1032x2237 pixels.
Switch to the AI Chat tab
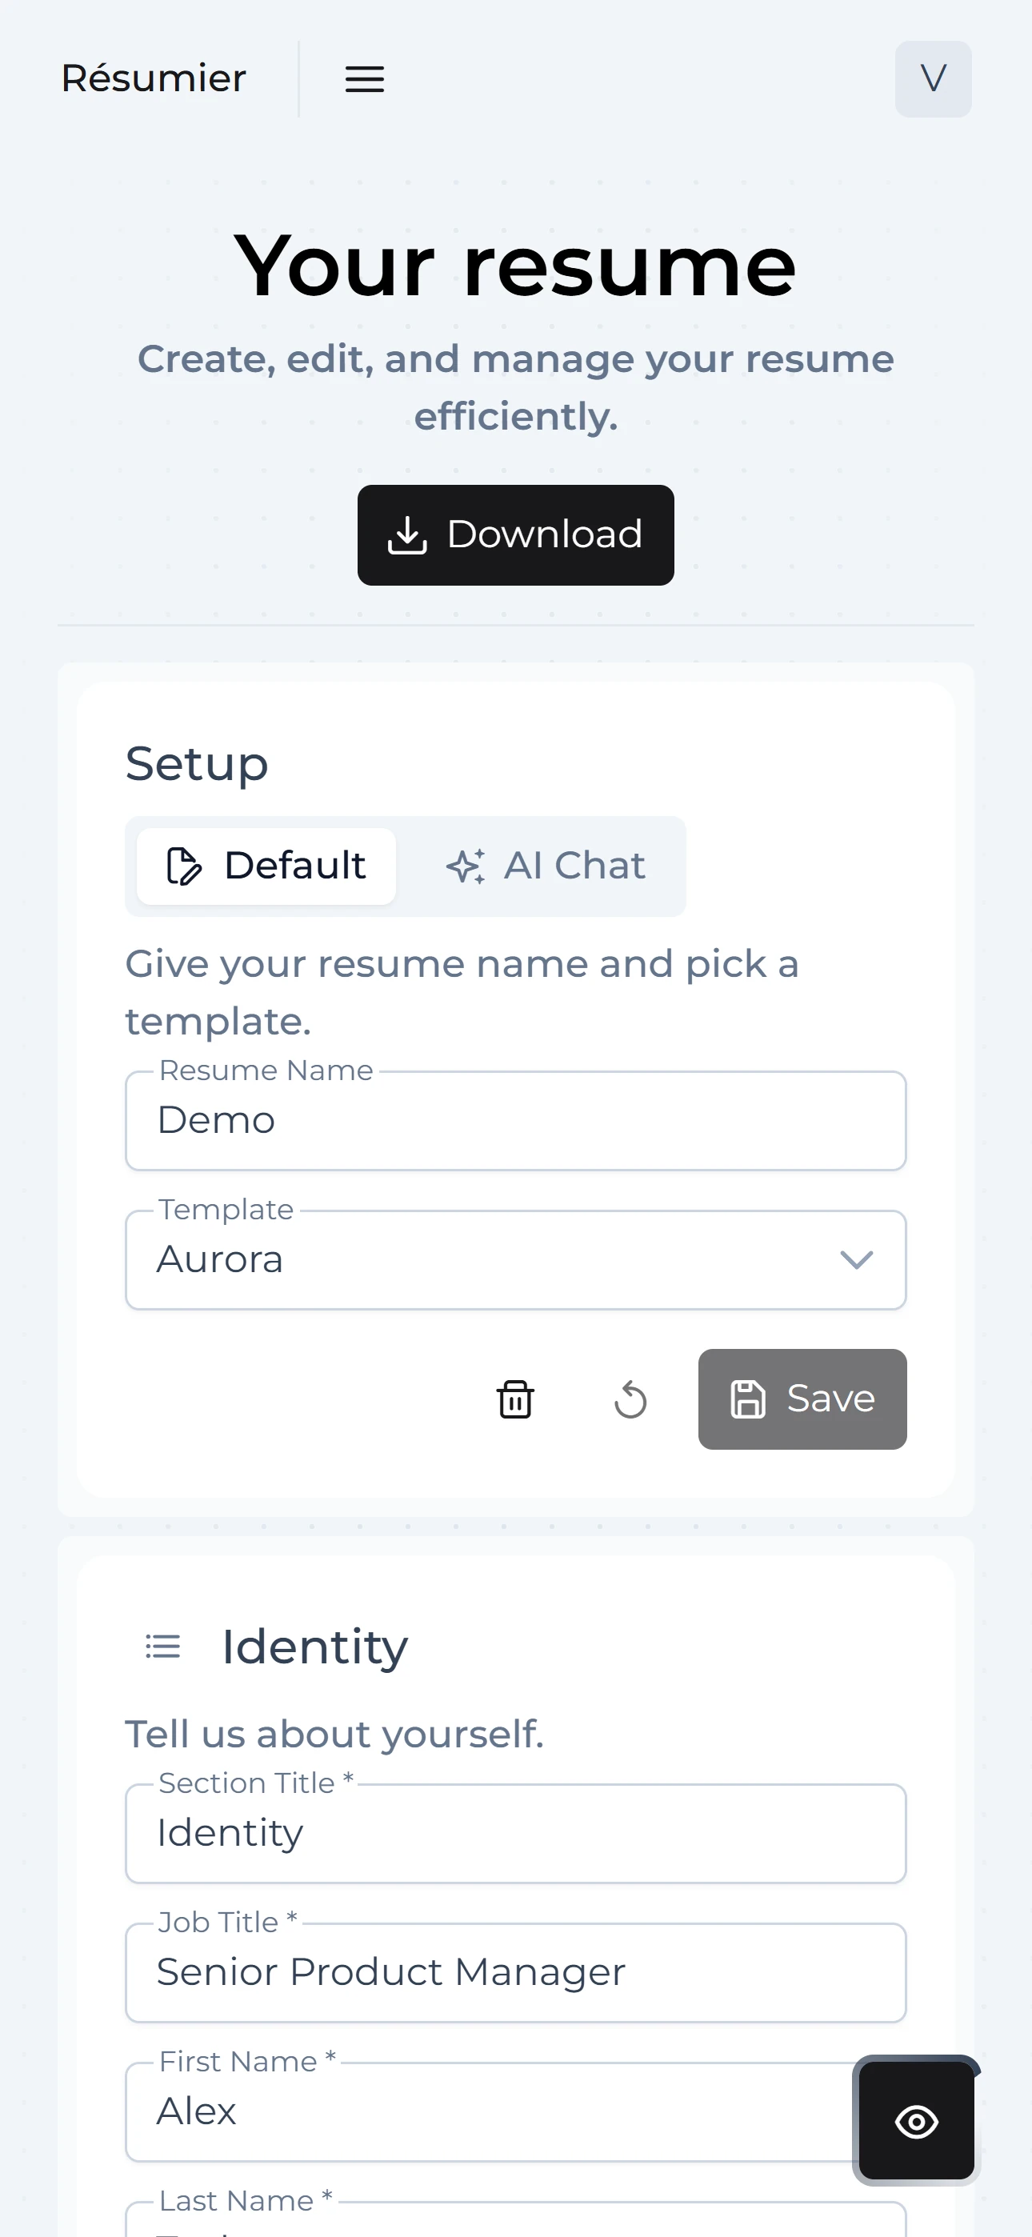tap(546, 866)
